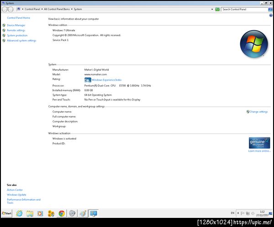Image resolution: width=274 pixels, height=227 pixels.
Task: Click the search magnifier icon
Action: pos(270,10)
